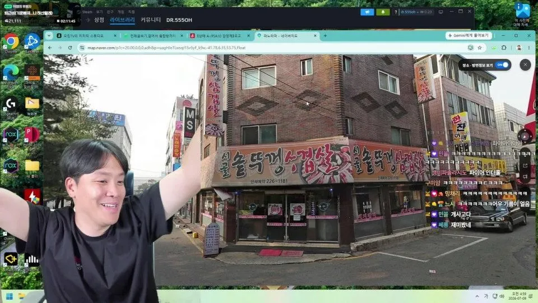Viewport: 538px width, 303px height.
Task: Open taskbar volume control
Action: (502, 296)
